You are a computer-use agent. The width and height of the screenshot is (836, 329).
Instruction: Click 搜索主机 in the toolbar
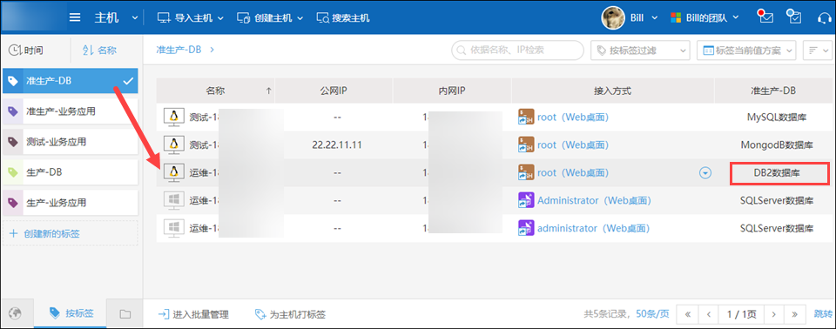(343, 17)
